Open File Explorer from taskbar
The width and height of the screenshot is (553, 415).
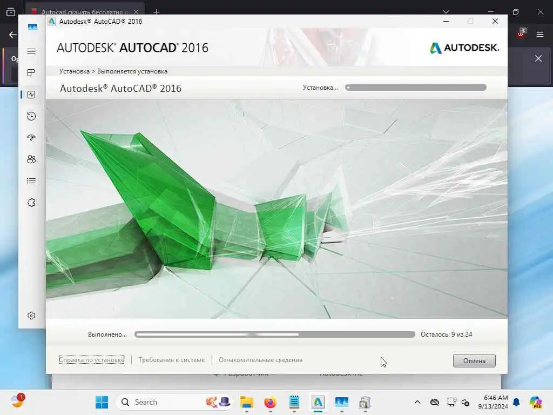tap(246, 402)
